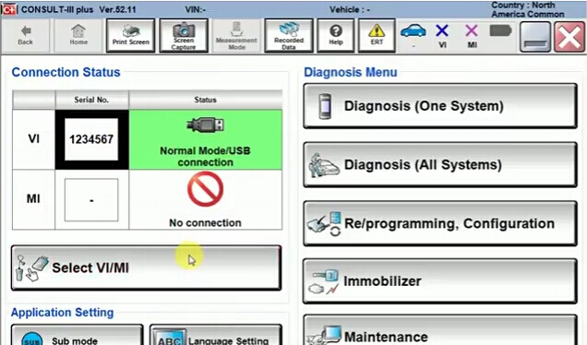Image resolution: width=587 pixels, height=345 pixels.
Task: Click the MI row label
Action: click(33, 198)
